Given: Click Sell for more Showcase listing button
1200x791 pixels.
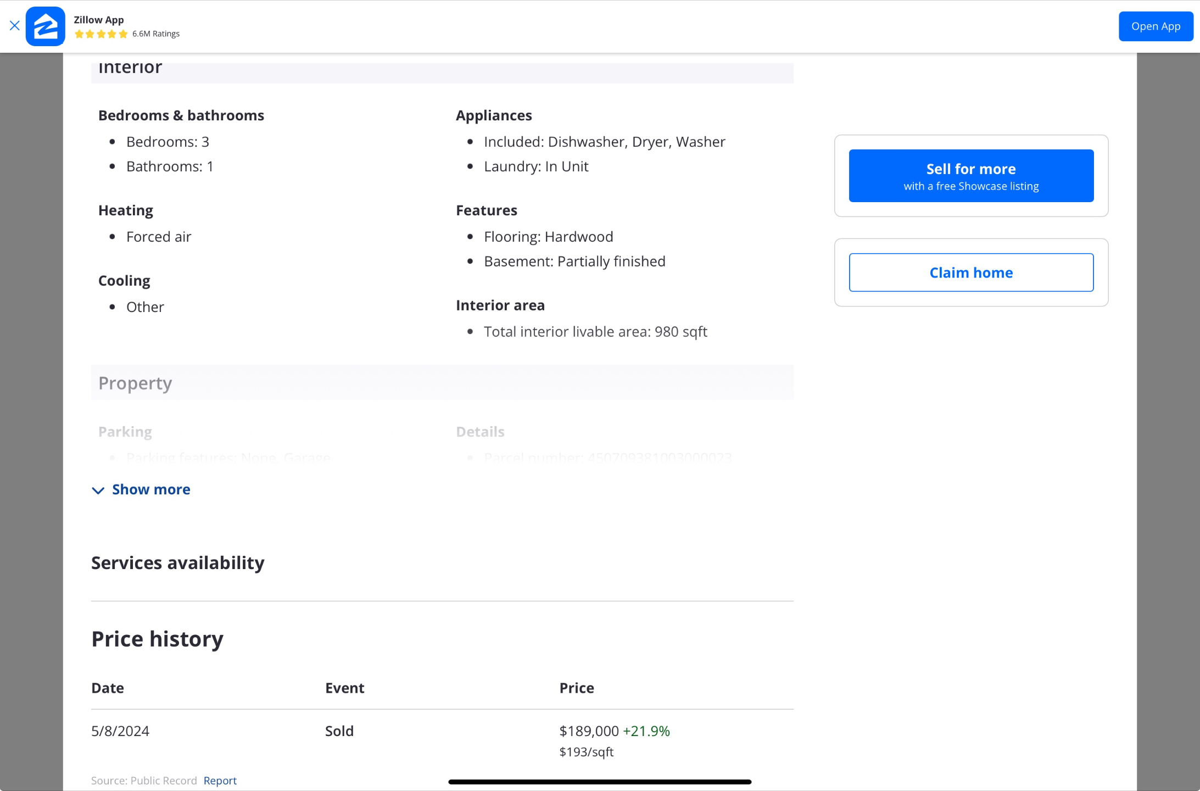Looking at the screenshot, I should [970, 176].
